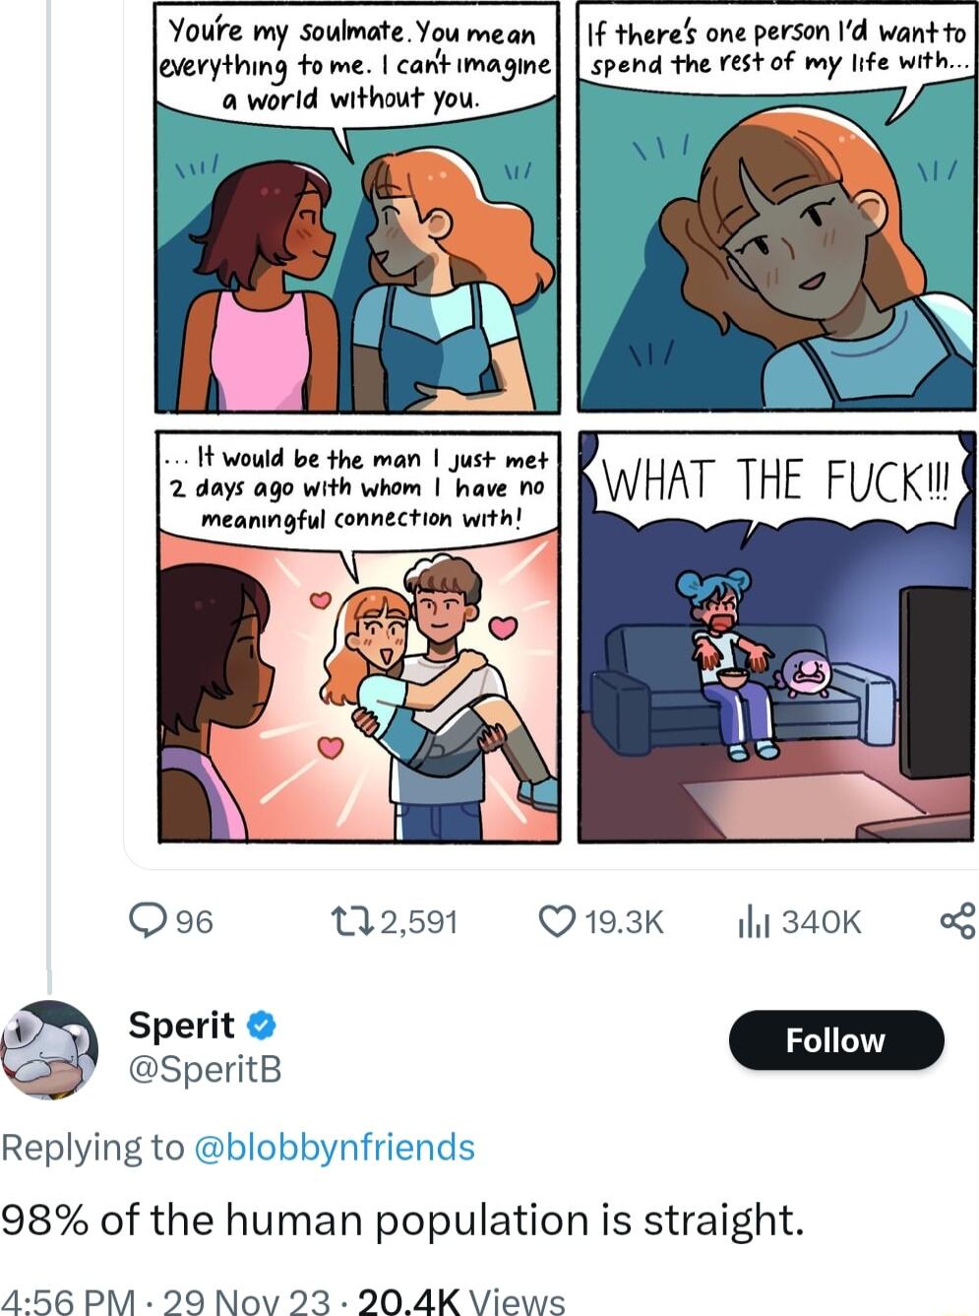The image size is (979, 1316).
Task: Repost the comic tweet via retweet icon
Action: point(351,921)
